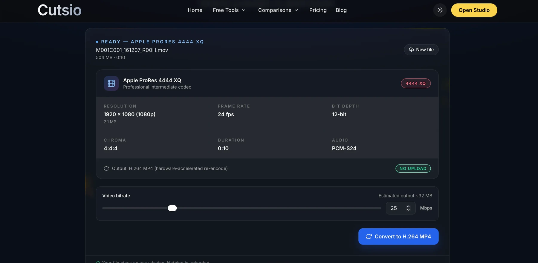Expand the Comparisons chevron

[x=296, y=10]
